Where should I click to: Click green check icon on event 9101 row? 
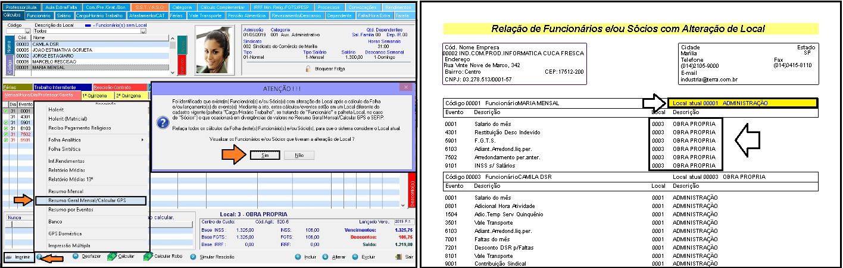coord(6,140)
